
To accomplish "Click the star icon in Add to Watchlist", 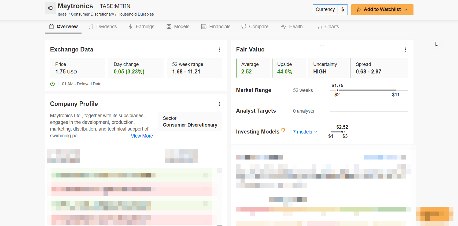I will 359,10.
